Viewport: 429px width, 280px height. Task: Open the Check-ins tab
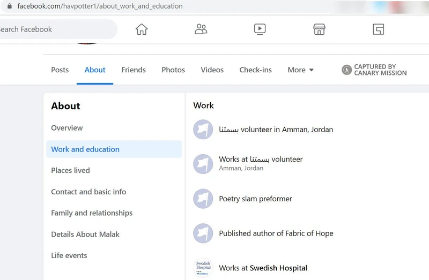pyautogui.click(x=256, y=70)
